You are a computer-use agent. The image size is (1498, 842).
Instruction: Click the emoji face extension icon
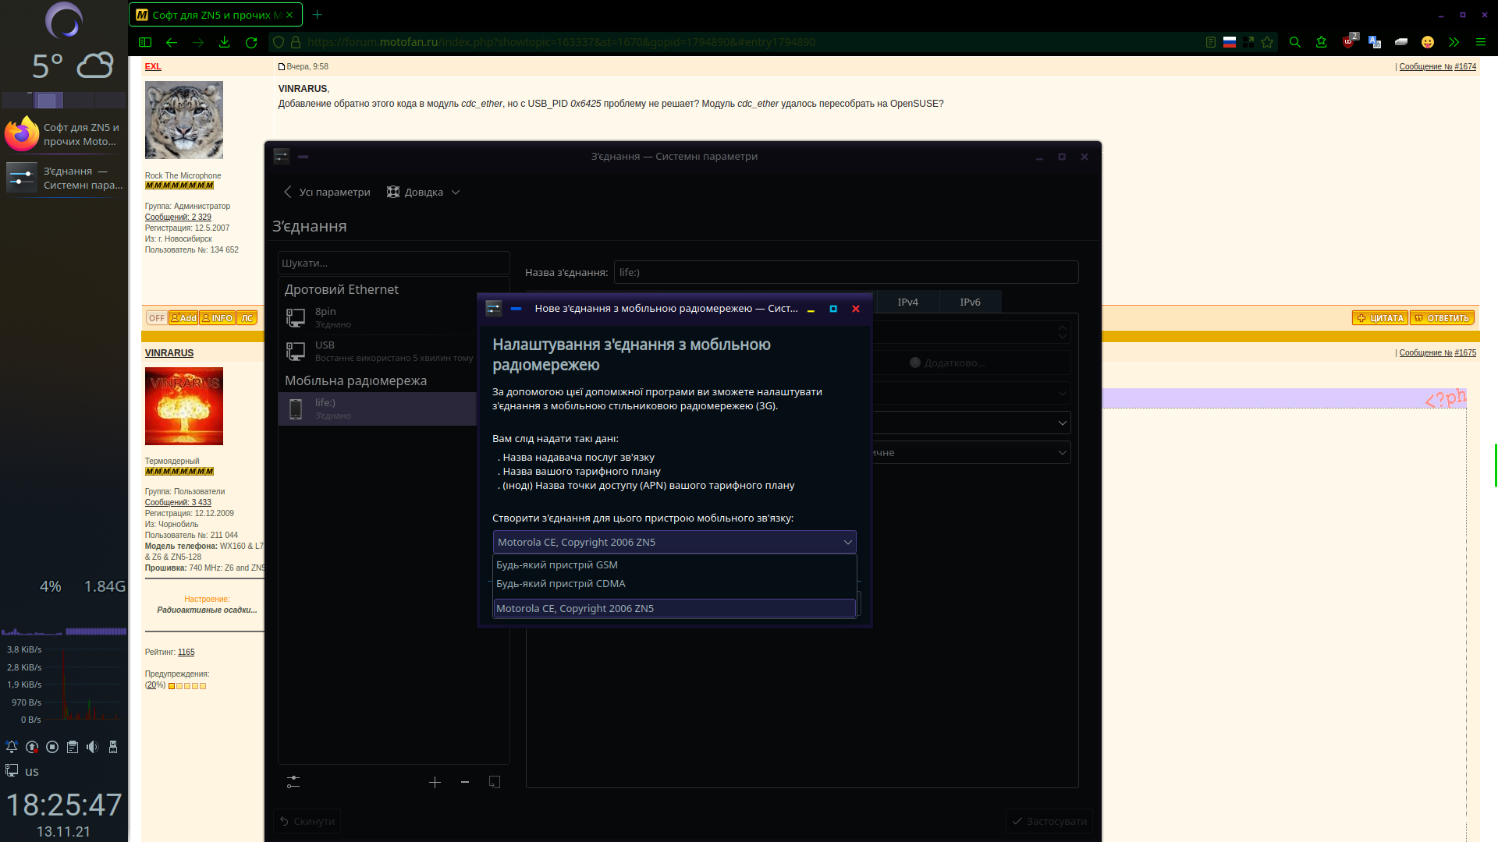[1428, 42]
